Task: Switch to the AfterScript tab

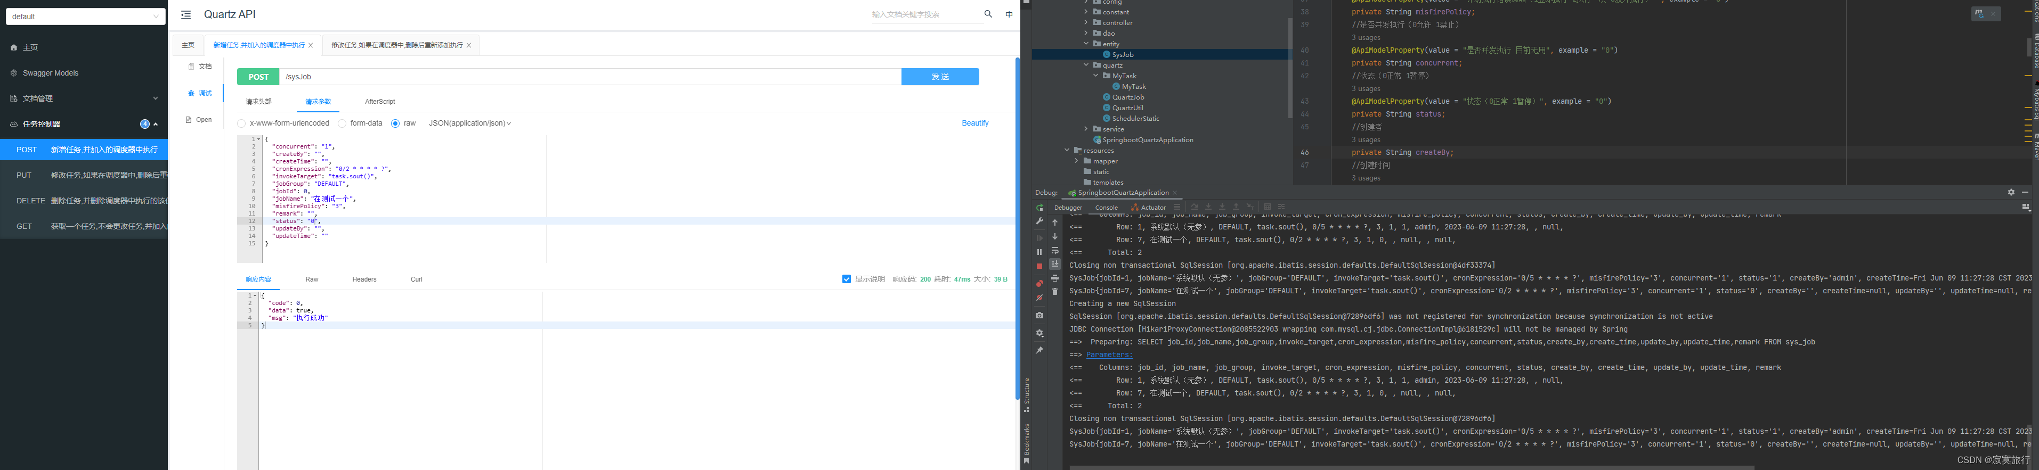Action: [380, 102]
